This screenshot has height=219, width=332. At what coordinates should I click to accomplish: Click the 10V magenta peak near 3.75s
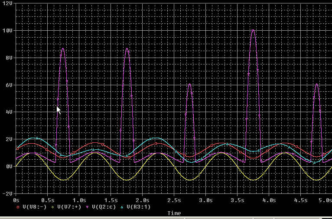(253, 31)
